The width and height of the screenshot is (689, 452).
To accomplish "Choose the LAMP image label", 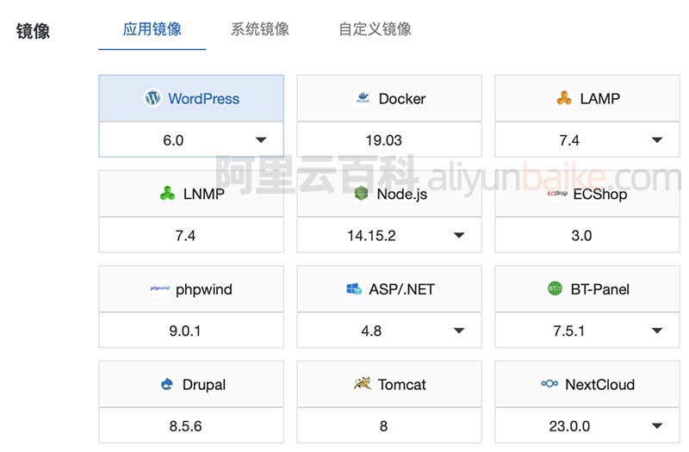I will (x=599, y=98).
